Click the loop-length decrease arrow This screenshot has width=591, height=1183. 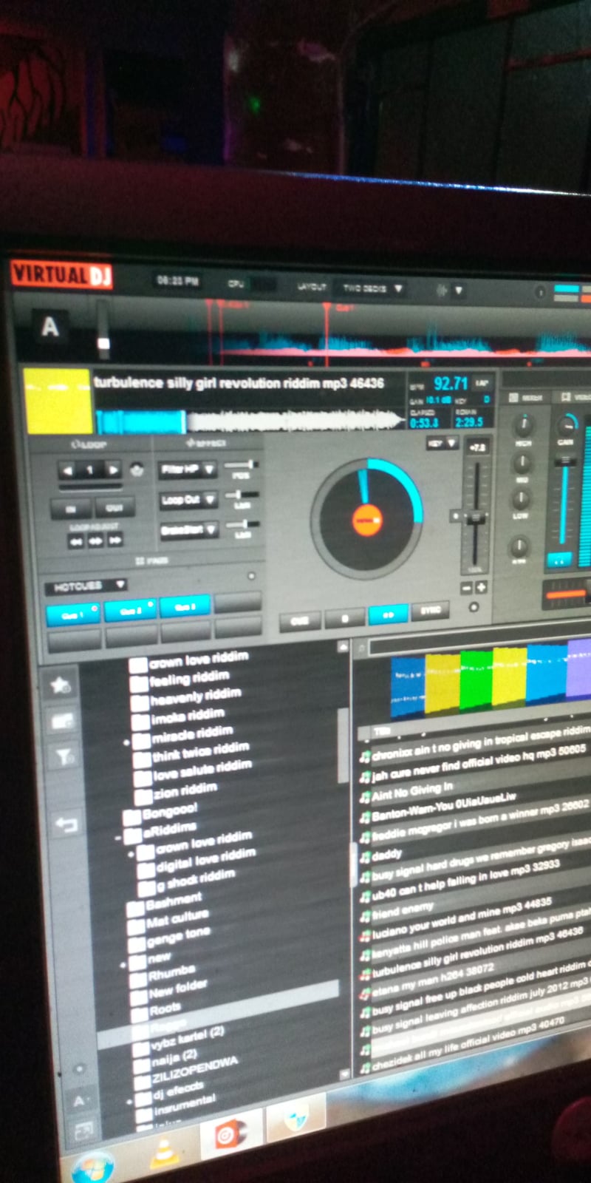[x=69, y=470]
